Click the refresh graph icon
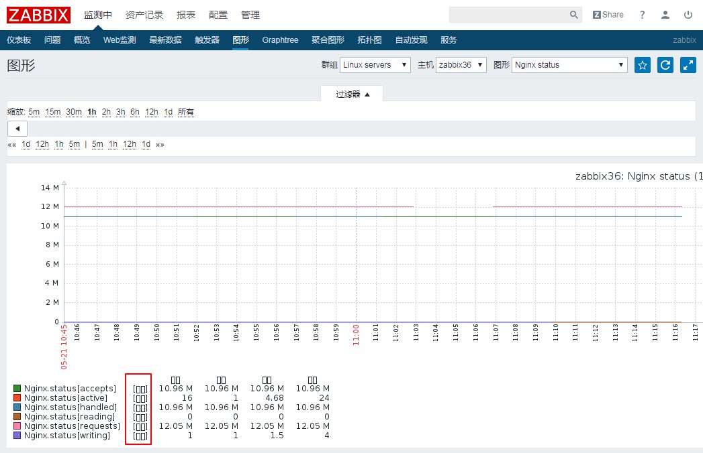This screenshot has height=453, width=703. click(665, 65)
